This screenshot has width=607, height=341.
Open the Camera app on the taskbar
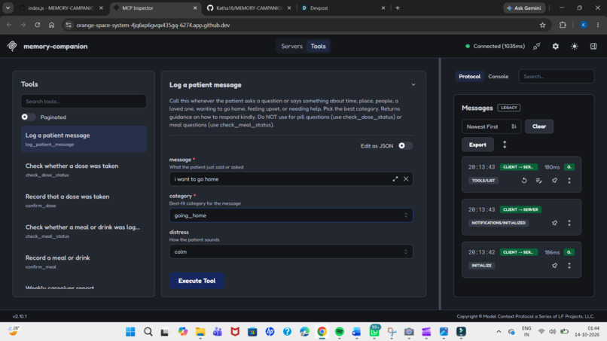(x=409, y=332)
